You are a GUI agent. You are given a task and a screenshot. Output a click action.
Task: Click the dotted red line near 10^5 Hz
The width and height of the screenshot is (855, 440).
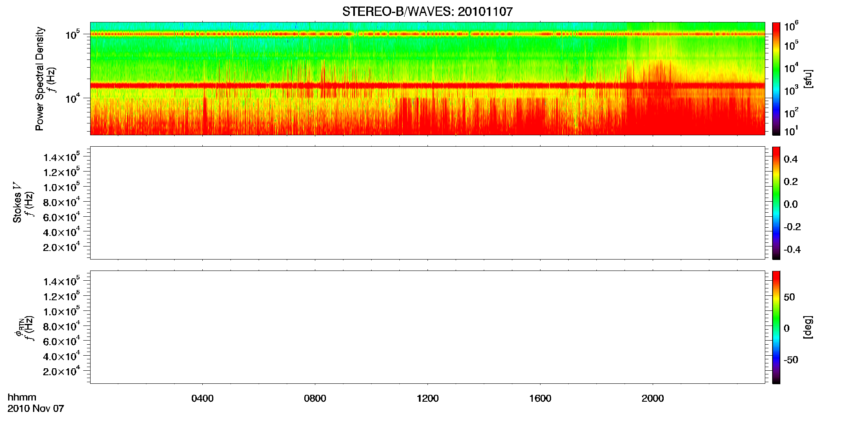tap(427, 34)
